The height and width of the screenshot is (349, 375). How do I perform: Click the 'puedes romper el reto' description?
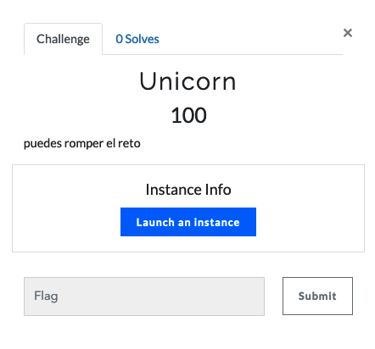coord(82,143)
